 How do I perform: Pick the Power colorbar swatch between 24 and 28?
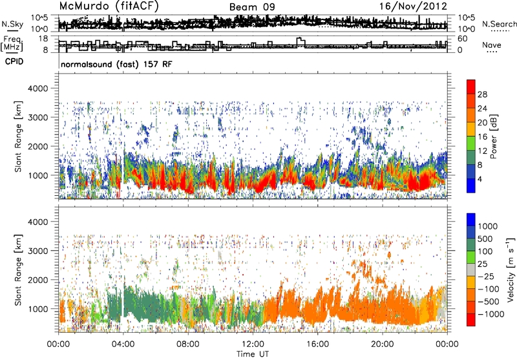pyautogui.click(x=471, y=101)
